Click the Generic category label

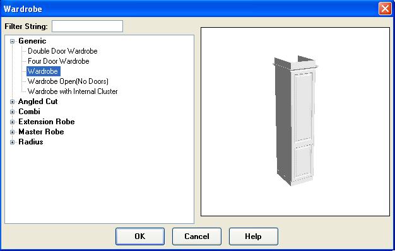click(x=32, y=41)
